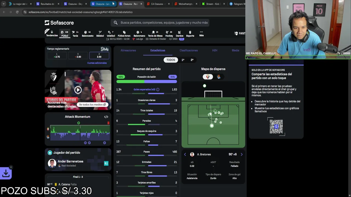Select the Hockey sport icon

click(x=169, y=34)
